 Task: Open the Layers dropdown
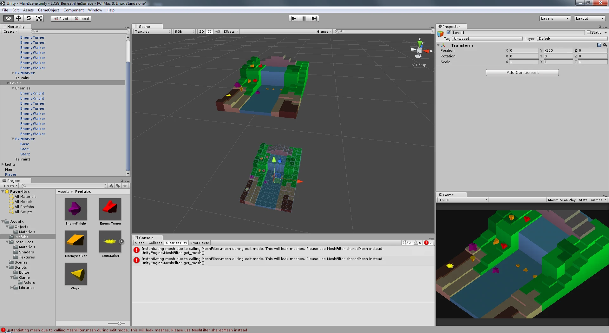coord(555,18)
